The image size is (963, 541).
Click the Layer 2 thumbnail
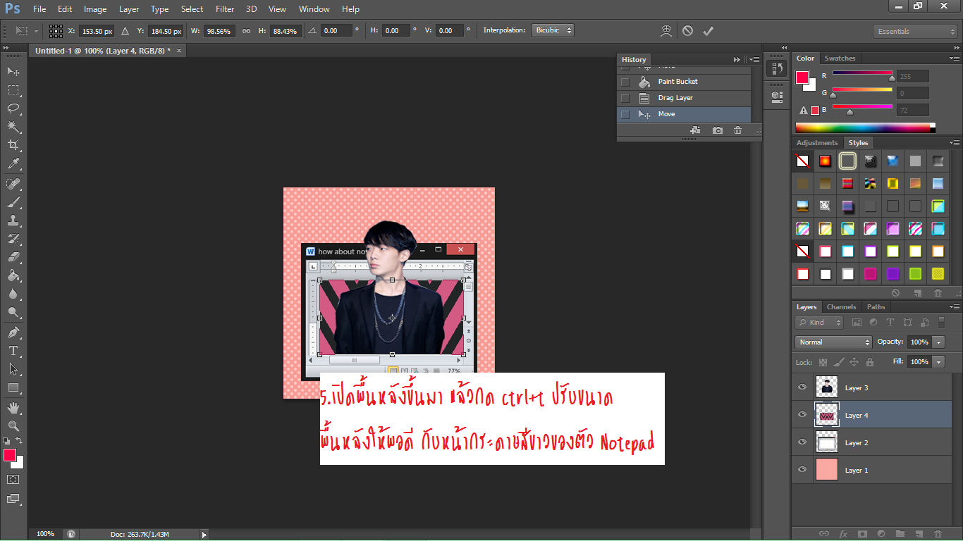coord(827,442)
